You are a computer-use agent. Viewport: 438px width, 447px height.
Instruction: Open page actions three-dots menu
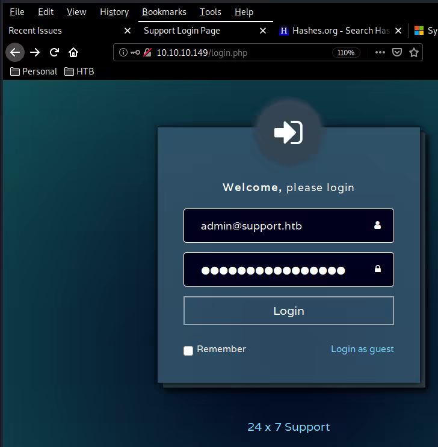point(380,52)
